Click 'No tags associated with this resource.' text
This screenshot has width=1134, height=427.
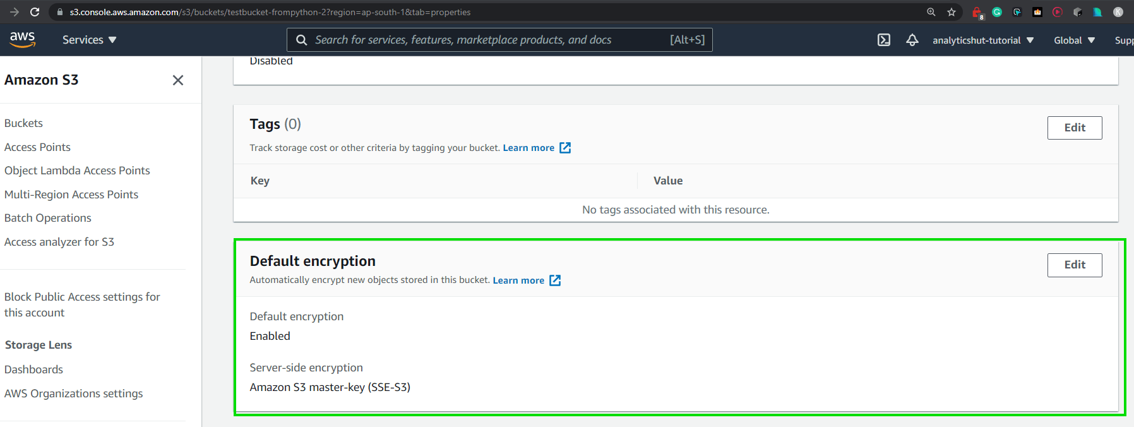click(x=676, y=210)
